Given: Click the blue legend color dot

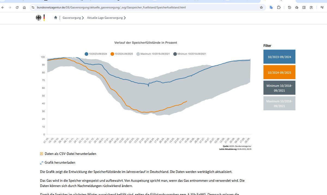Looking at the screenshot, I should pyautogui.click(x=87, y=54).
